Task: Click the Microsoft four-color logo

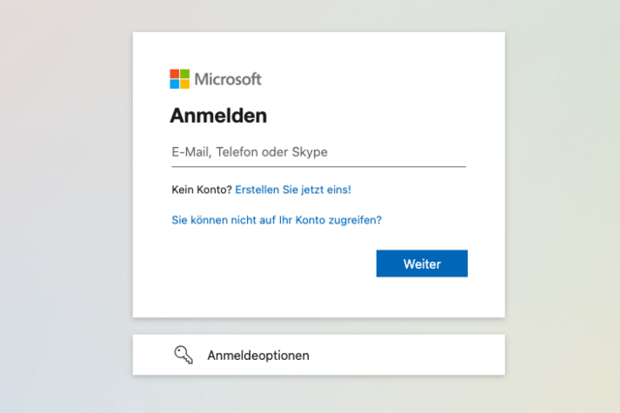Action: coord(179,79)
